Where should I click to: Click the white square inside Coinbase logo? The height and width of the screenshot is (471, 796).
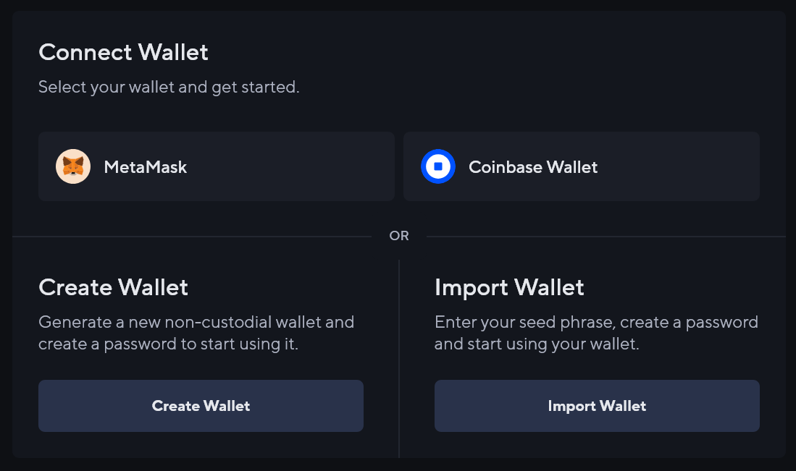click(x=437, y=166)
